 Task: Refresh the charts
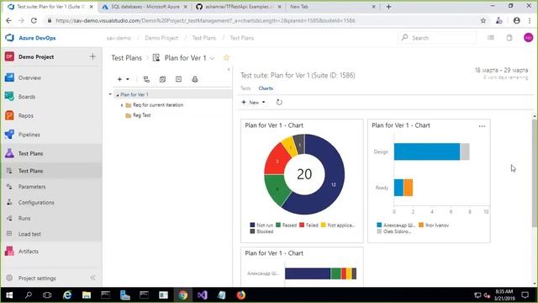point(279,102)
